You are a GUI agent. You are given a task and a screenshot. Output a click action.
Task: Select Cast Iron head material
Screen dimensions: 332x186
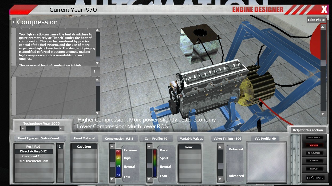coord(84,147)
